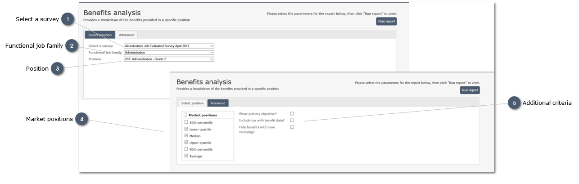Click the number 2 callout marker
Screen dimensions: 579x184
pyautogui.click(x=71, y=45)
